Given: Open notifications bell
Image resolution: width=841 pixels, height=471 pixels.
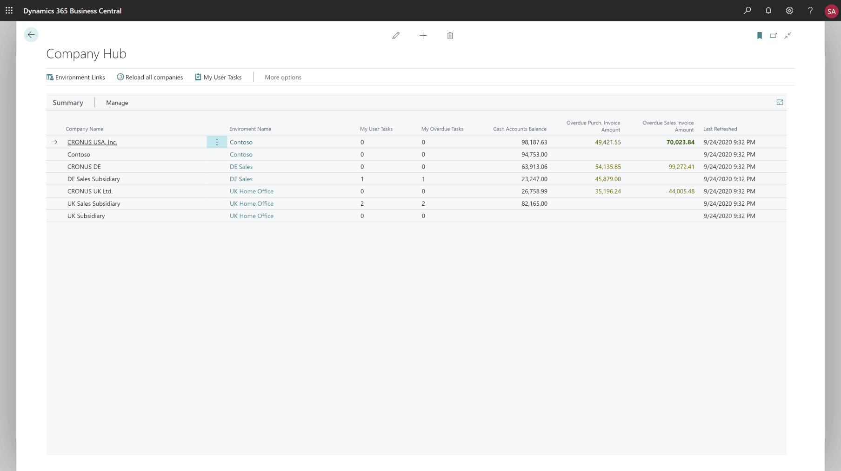Looking at the screenshot, I should [x=768, y=10].
